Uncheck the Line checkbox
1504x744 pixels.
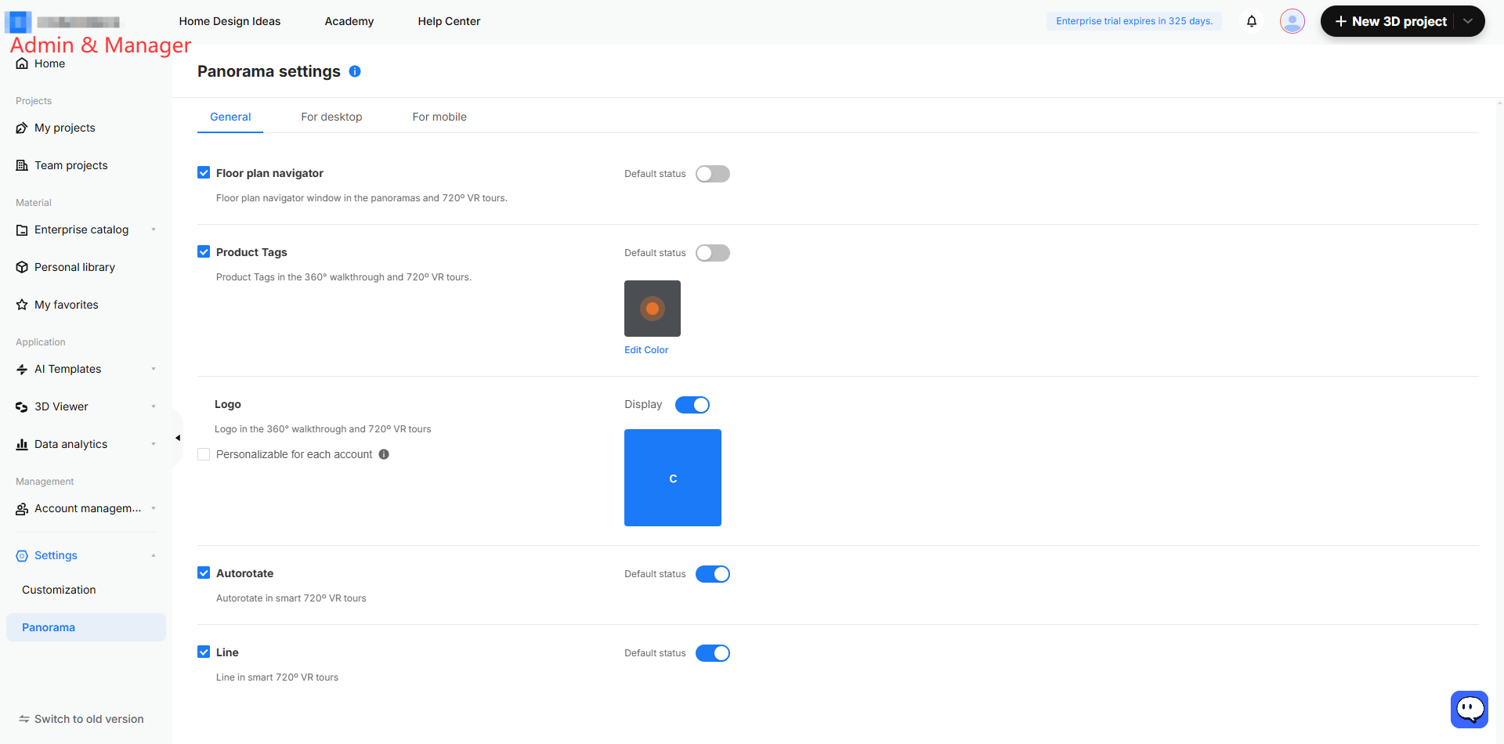204,652
